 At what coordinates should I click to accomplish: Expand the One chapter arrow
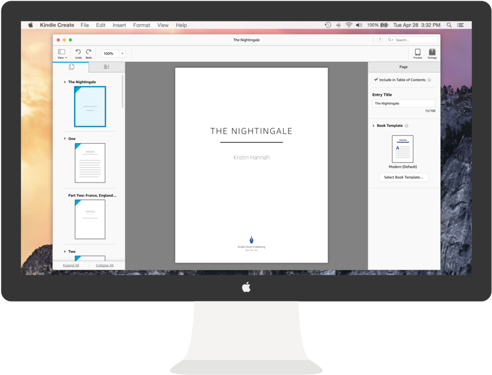pyautogui.click(x=65, y=139)
